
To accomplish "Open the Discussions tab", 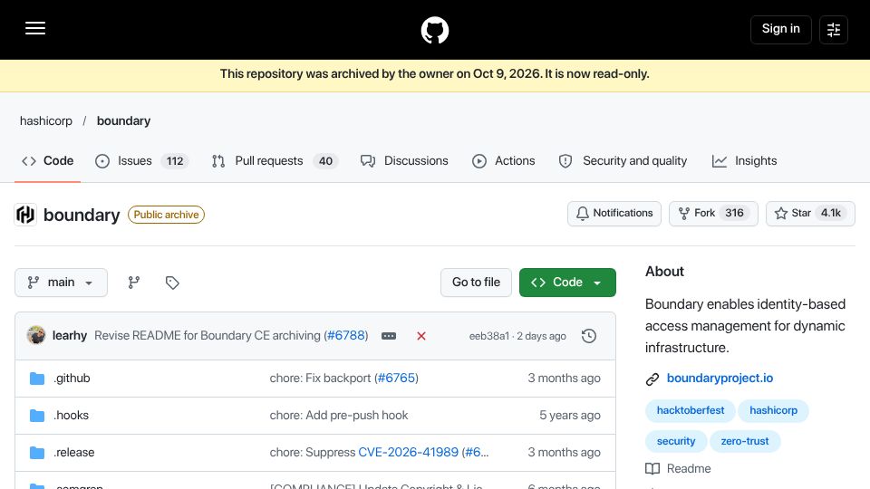I will point(404,161).
